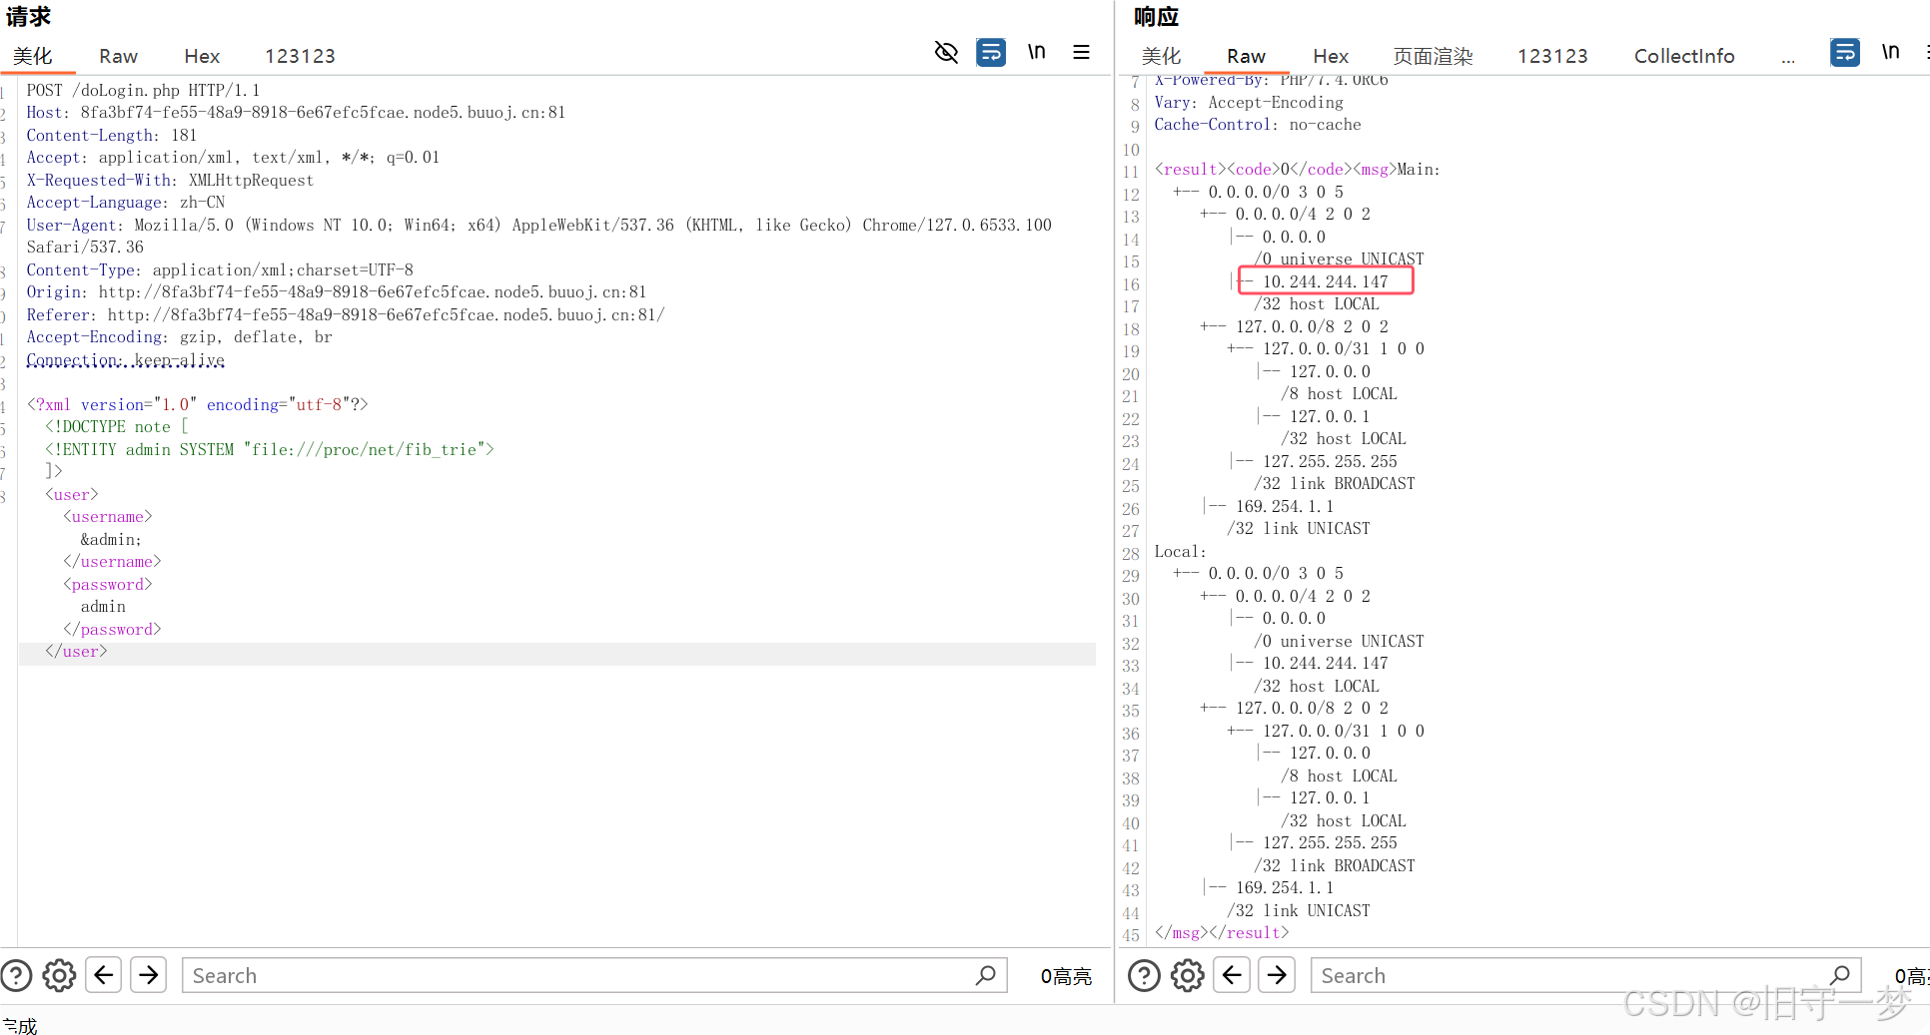Open the response panel hamburger menu icon

(1926, 52)
